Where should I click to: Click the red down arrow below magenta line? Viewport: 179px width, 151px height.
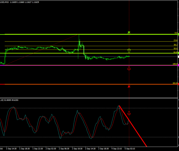(x=129, y=68)
